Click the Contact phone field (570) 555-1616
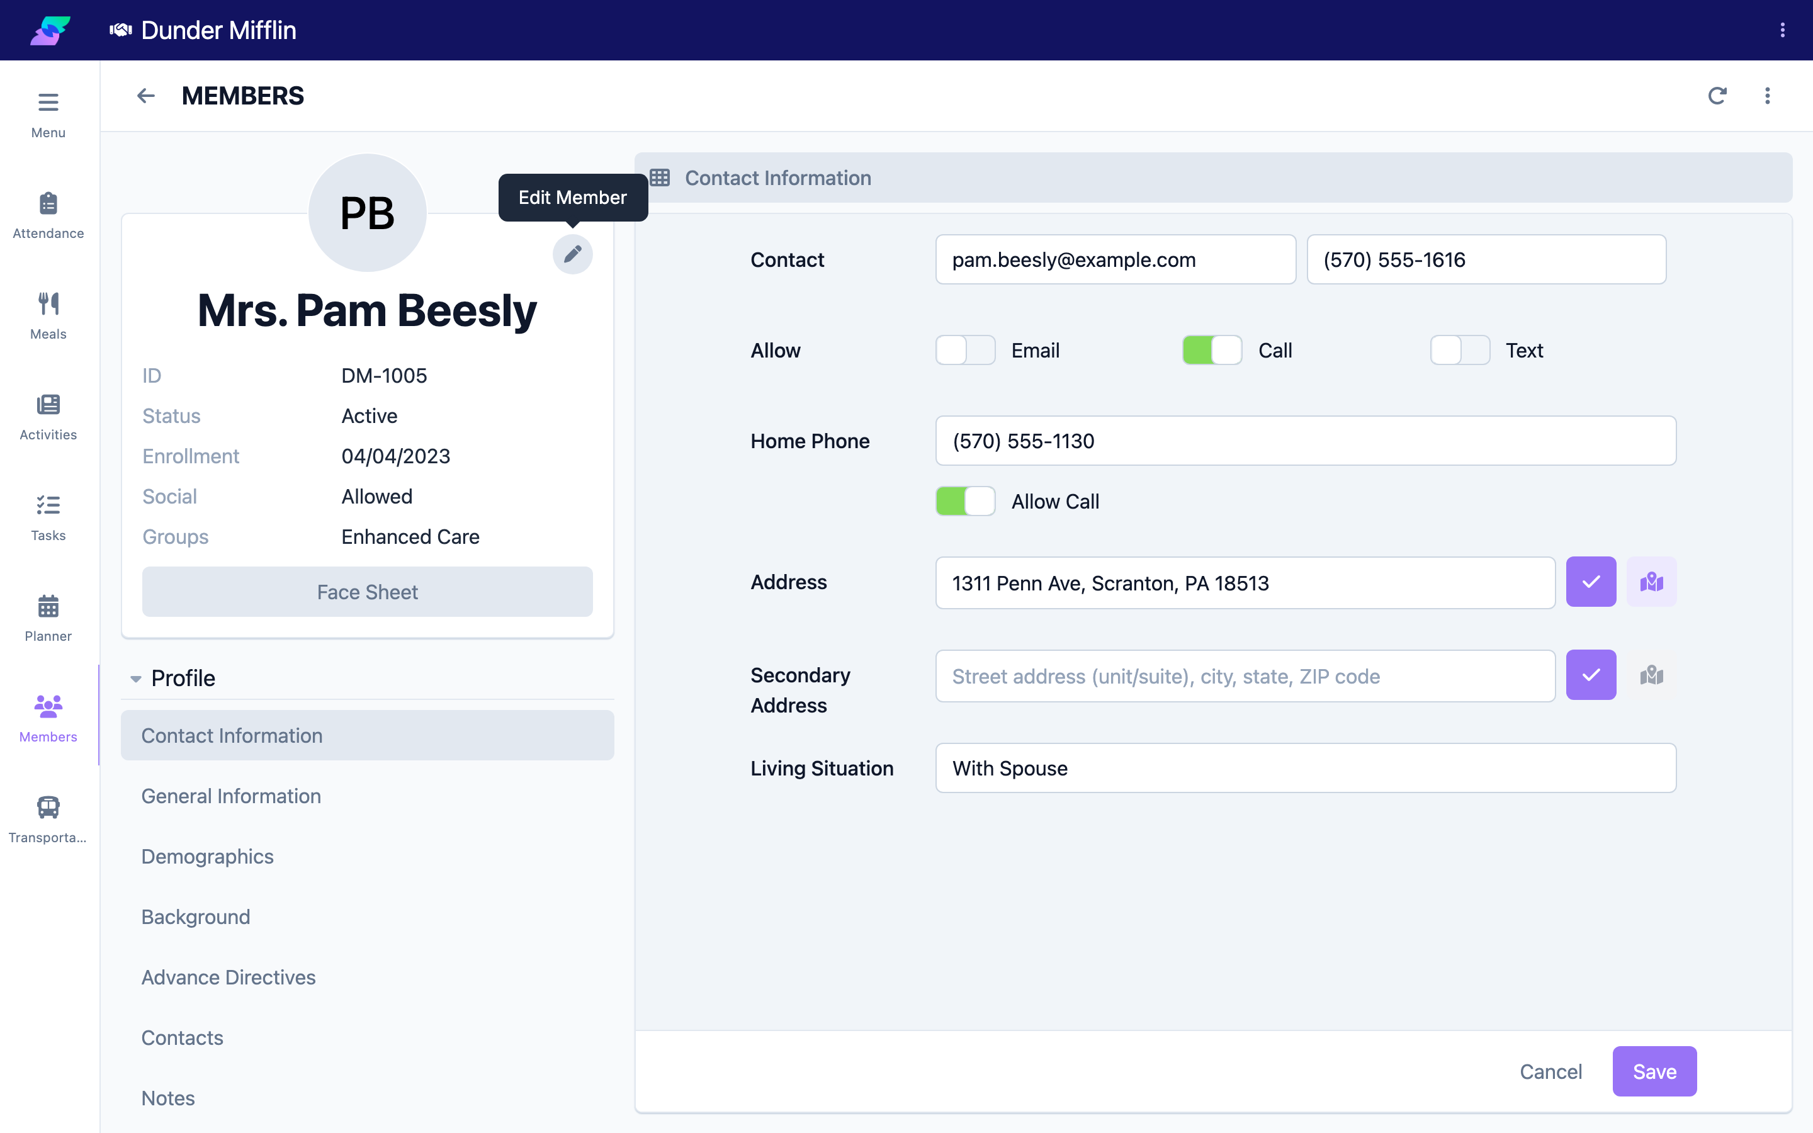 tap(1486, 259)
